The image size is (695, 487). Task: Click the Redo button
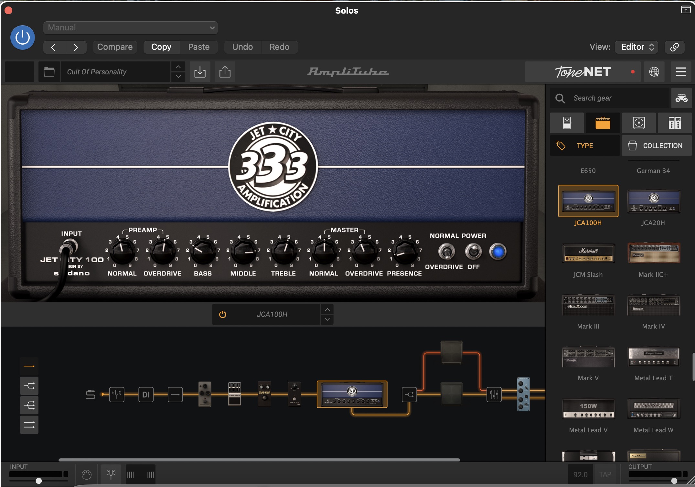279,47
